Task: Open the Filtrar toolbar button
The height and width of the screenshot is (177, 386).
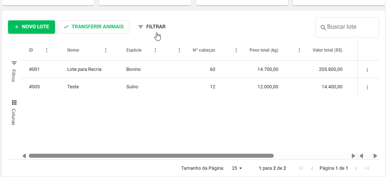Action: tap(152, 27)
